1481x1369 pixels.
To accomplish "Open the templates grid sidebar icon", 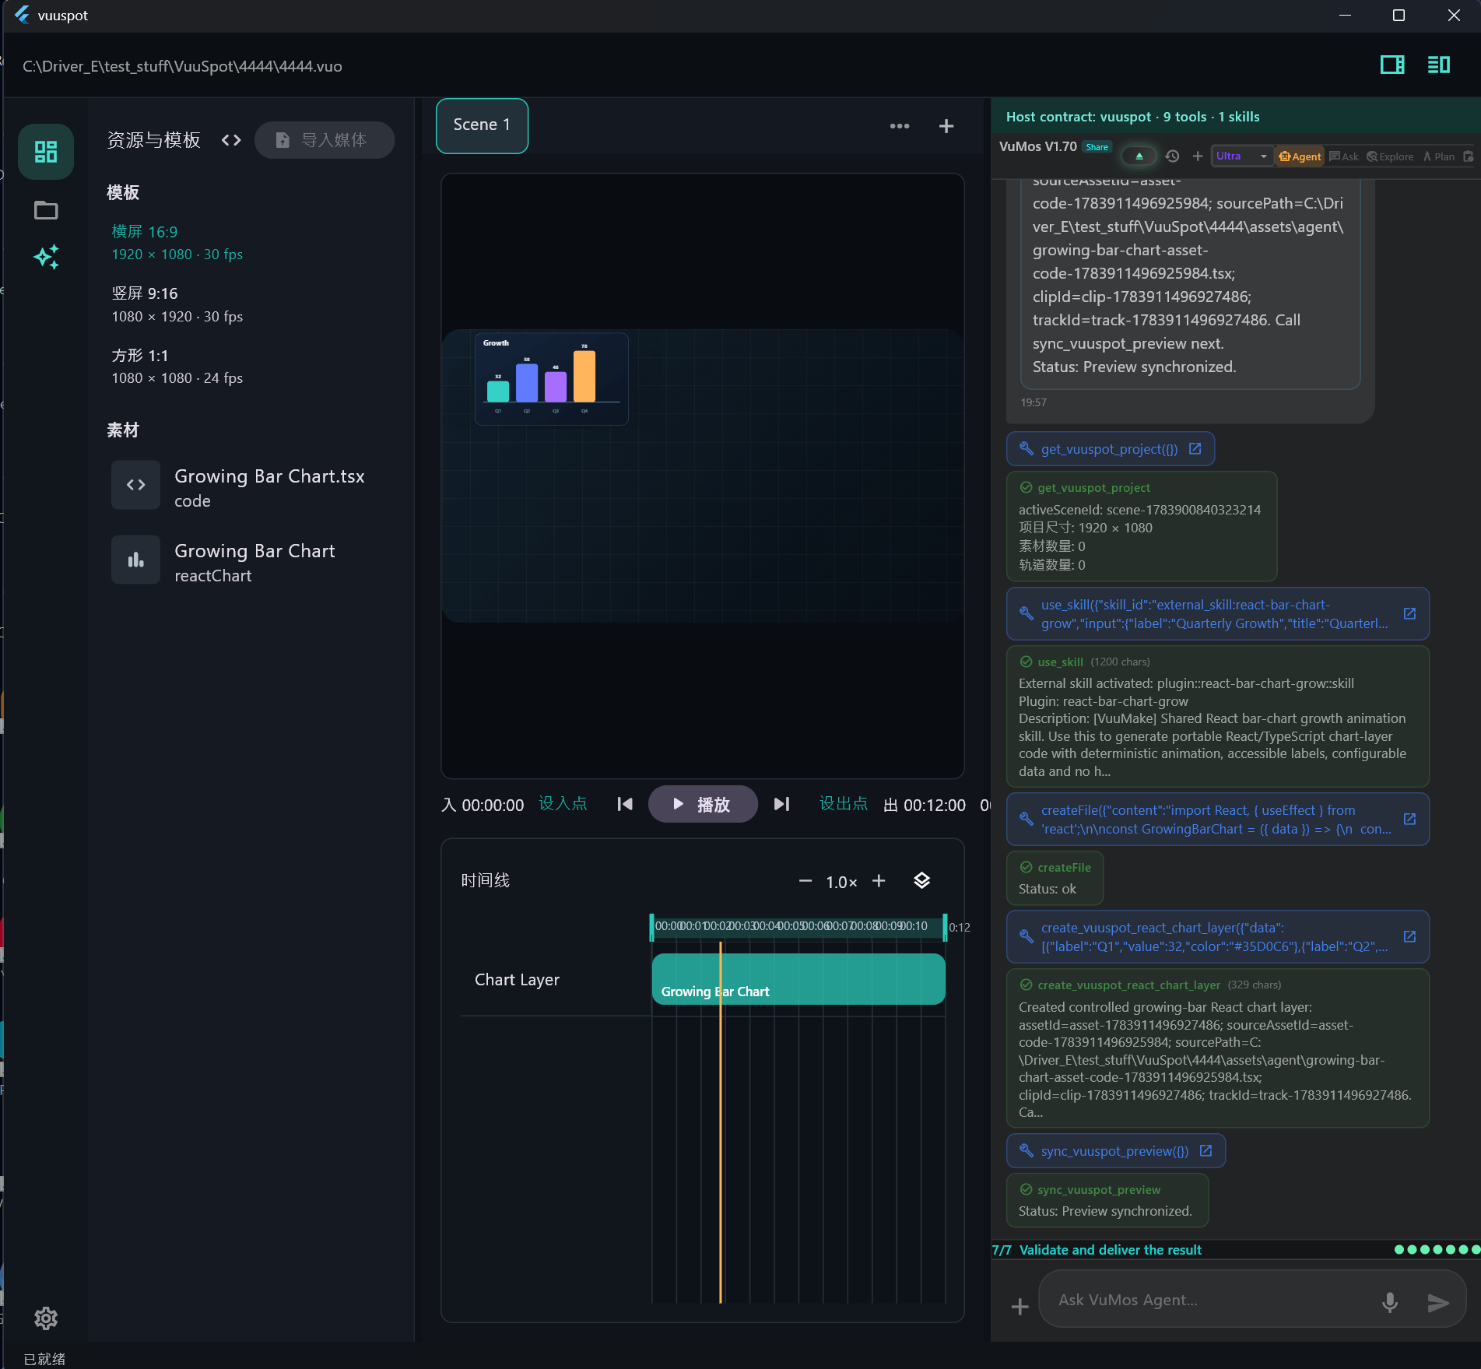I will click(x=46, y=151).
